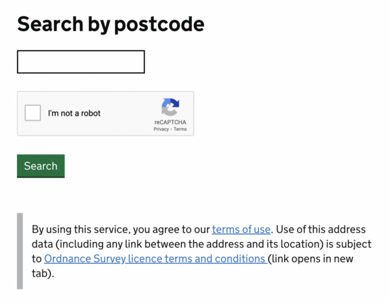Image resolution: width=390 pixels, height=303 pixels.
Task: Click the reCAPTCHA swirling arrows logo
Action: (x=170, y=107)
